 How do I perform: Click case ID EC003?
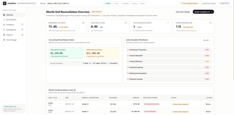[51, 111]
